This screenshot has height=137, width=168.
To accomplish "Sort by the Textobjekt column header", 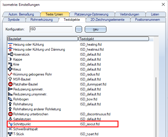I will pos(114,39).
